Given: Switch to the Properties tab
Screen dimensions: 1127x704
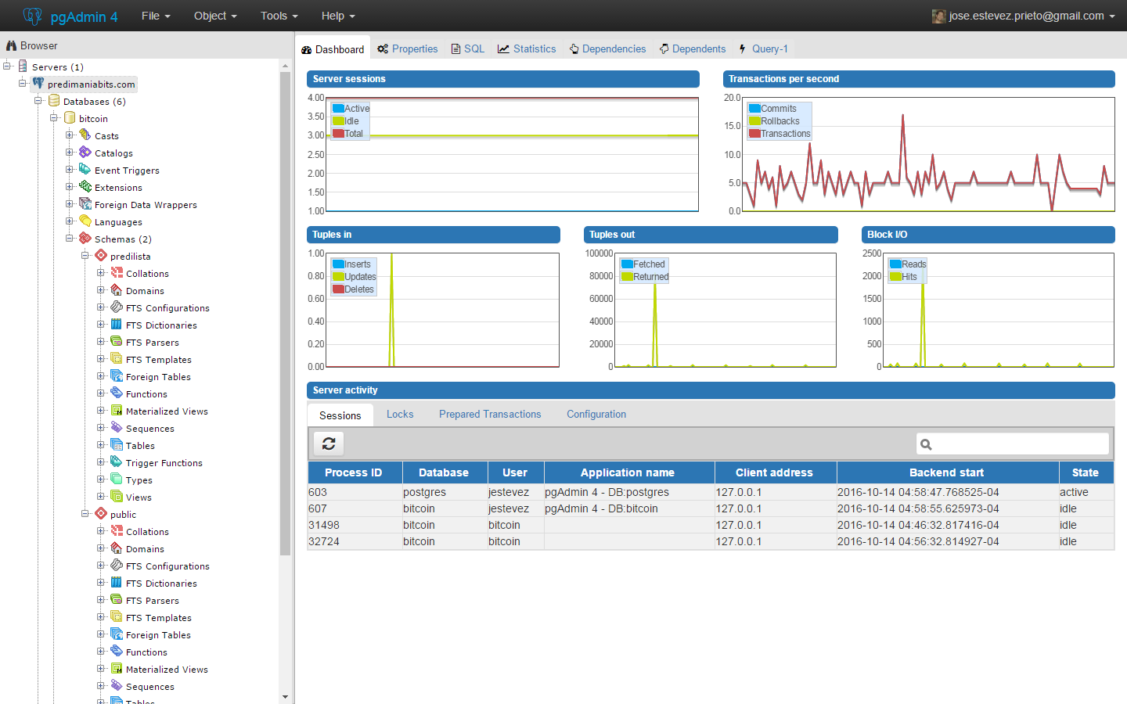Looking at the screenshot, I should pyautogui.click(x=408, y=48).
